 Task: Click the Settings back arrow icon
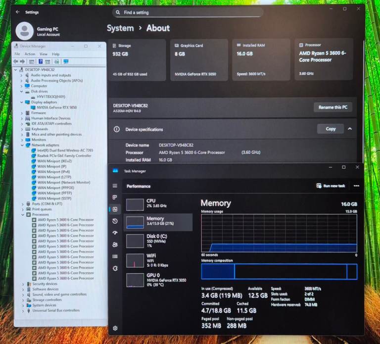point(18,12)
